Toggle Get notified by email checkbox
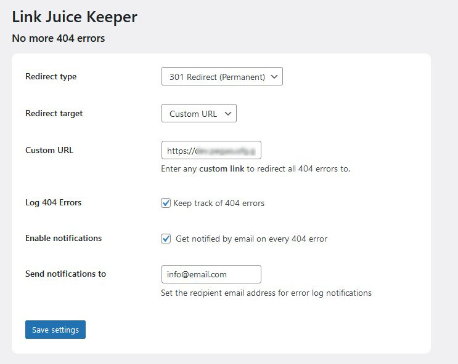 click(166, 239)
